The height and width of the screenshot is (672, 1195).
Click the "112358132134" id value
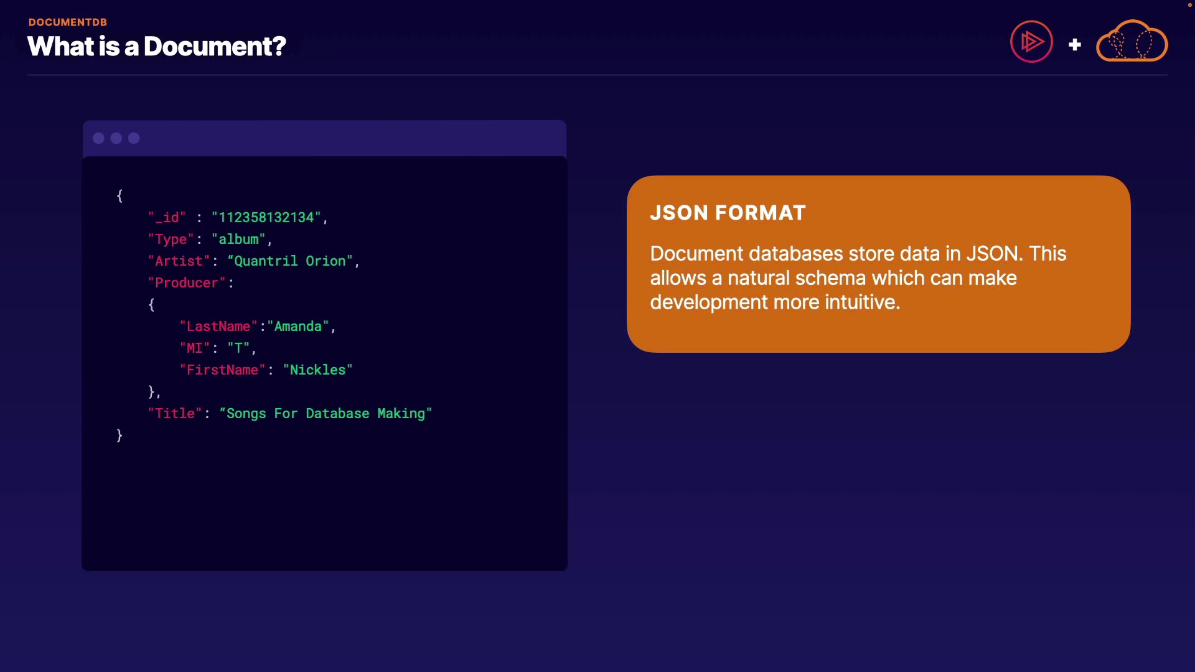266,218
